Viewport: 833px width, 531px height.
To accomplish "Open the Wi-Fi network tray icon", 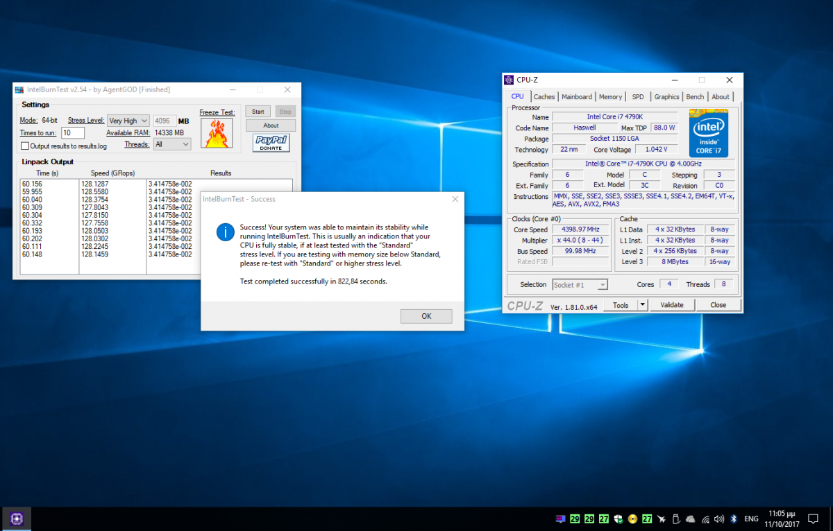I will (x=706, y=519).
